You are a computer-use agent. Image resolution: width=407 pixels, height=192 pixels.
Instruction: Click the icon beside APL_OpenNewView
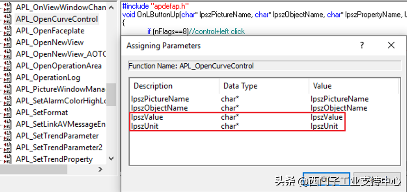(7, 42)
